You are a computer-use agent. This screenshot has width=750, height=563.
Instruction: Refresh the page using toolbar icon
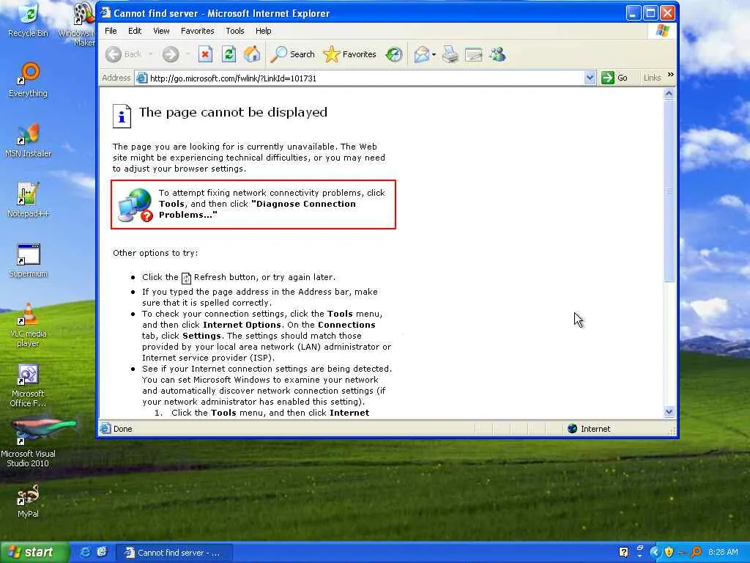point(229,54)
